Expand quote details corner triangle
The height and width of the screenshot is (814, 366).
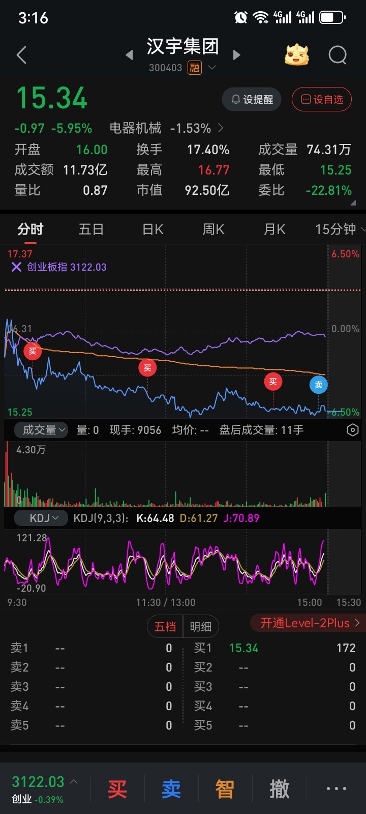pos(353,203)
